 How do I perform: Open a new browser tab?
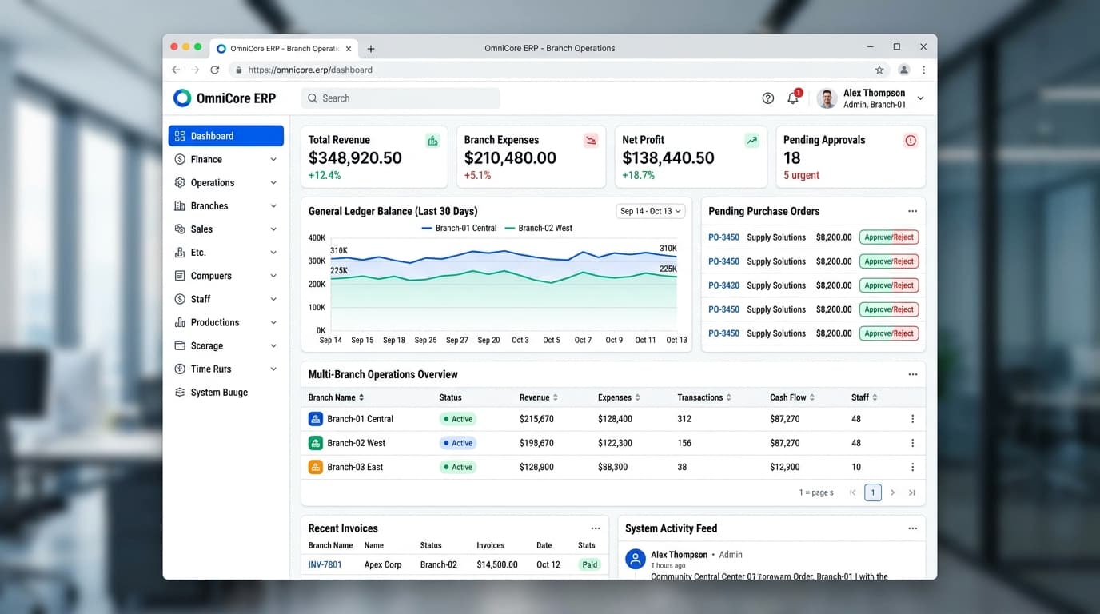tap(371, 49)
